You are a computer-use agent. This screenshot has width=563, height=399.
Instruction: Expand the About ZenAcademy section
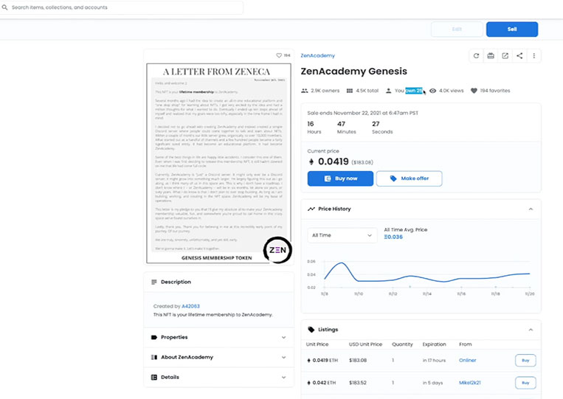click(283, 358)
